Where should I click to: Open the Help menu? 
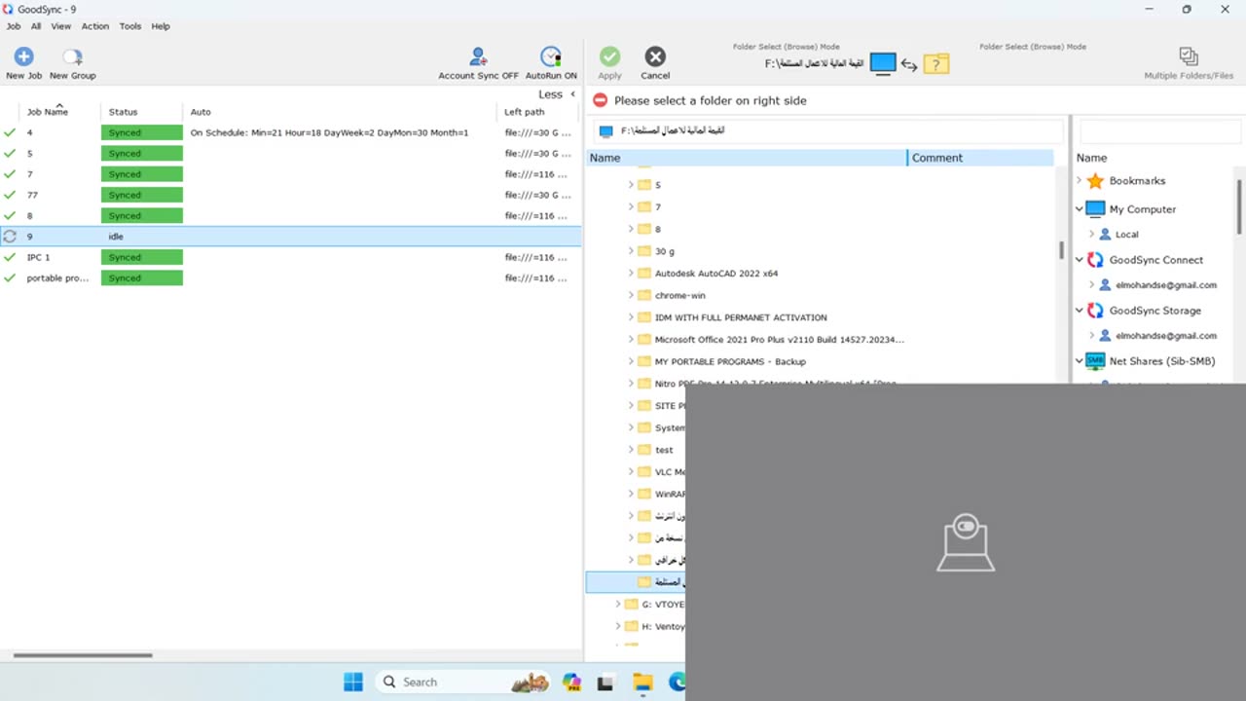(161, 26)
